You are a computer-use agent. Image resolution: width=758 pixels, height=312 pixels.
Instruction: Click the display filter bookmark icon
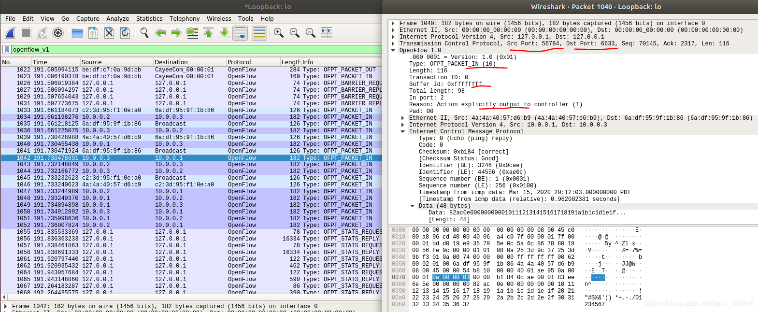pos(6,49)
